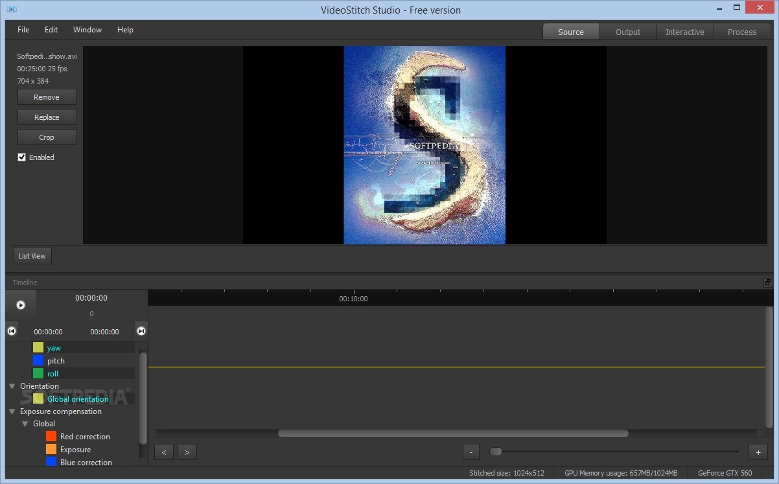Click the Global orientation color swatch
This screenshot has height=484, width=779.
[x=38, y=399]
